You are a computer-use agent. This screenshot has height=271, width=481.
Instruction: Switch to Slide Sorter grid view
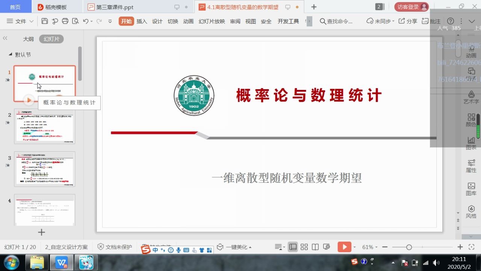pos(304,247)
